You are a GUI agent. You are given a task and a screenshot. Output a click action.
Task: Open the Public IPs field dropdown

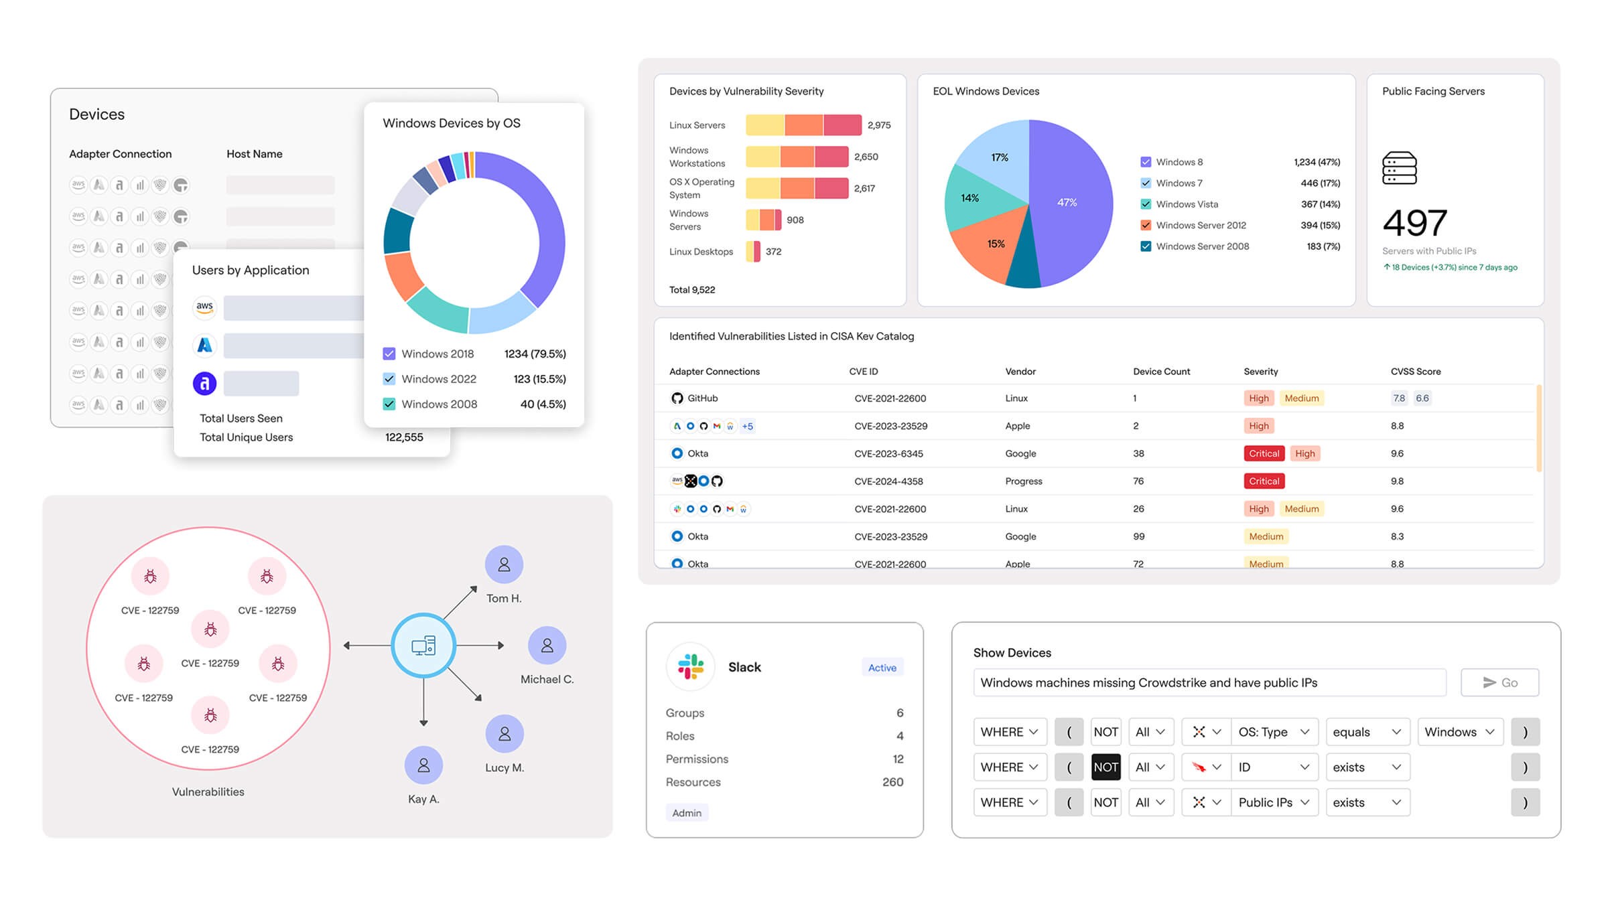coord(1274,802)
